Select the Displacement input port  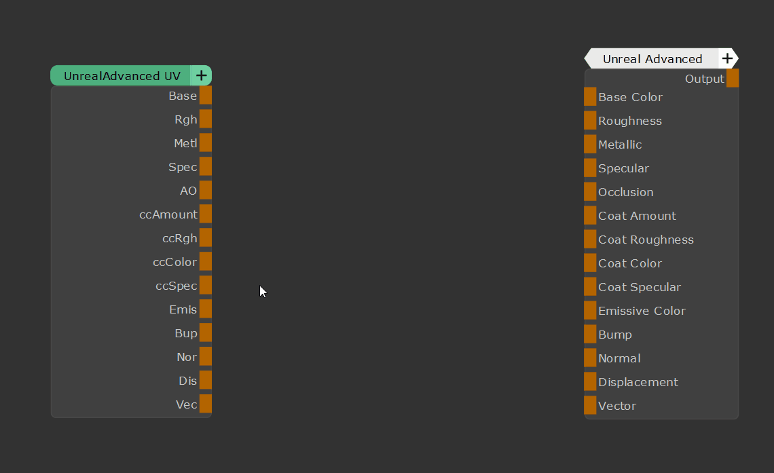590,381
